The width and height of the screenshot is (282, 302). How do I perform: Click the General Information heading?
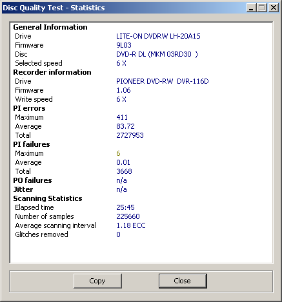pyautogui.click(x=50, y=27)
